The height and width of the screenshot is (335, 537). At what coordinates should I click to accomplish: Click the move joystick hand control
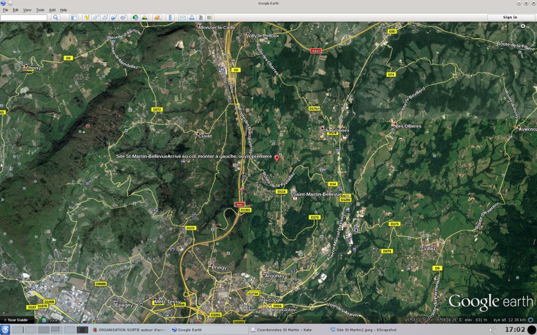[x=523, y=62]
